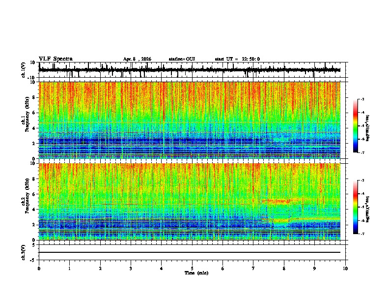Click time axis tick label 3
This screenshot has height=301, width=389.
(x=131, y=269)
